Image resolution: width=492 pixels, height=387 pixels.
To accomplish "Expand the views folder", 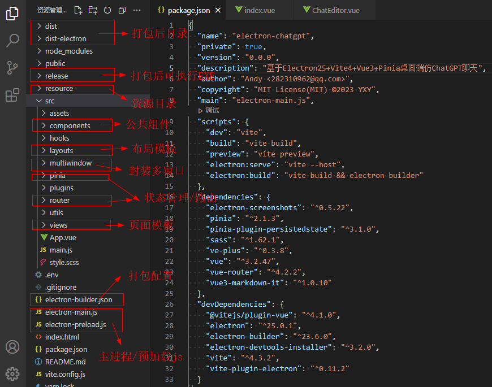I will tap(58, 225).
